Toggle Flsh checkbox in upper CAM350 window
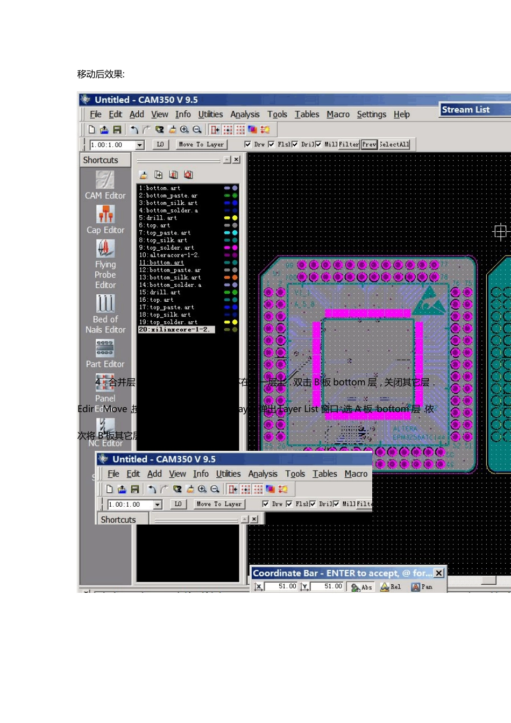Viewport: 511px width, 723px height. (x=272, y=144)
